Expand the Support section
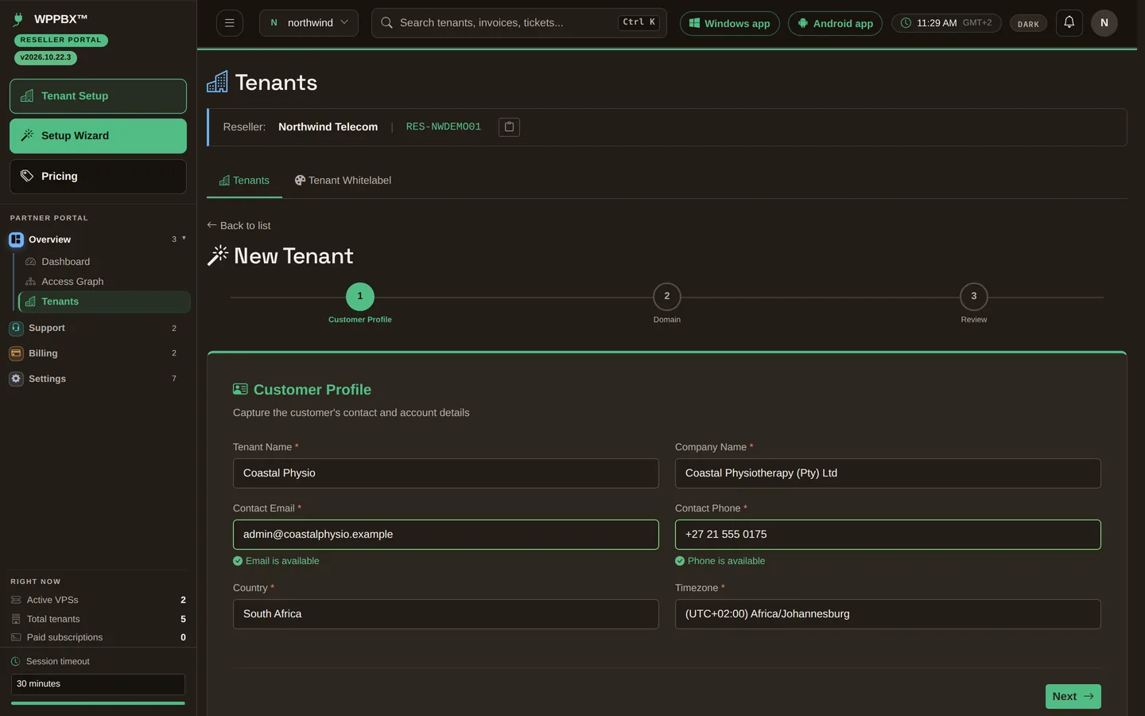Screen dimensions: 1145x716 click(99, 328)
